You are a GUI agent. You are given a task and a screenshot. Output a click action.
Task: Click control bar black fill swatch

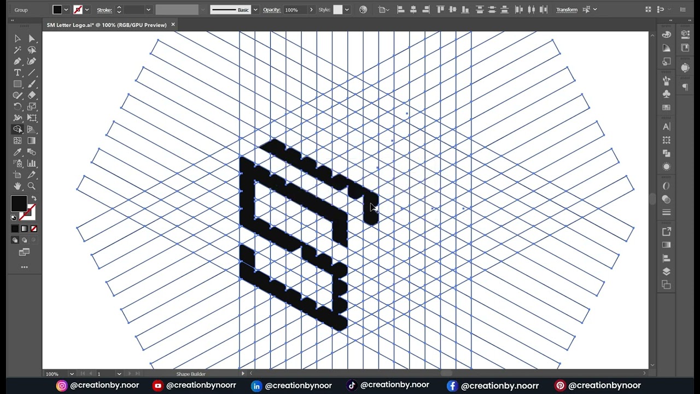[57, 10]
